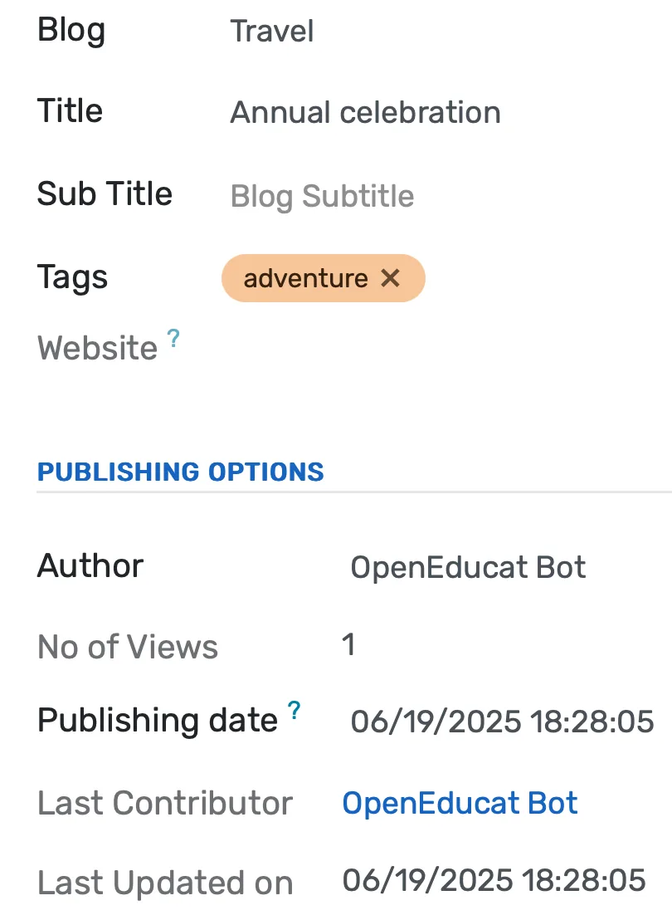The height and width of the screenshot is (915, 672).
Task: Click the Tags label
Action: point(72,277)
